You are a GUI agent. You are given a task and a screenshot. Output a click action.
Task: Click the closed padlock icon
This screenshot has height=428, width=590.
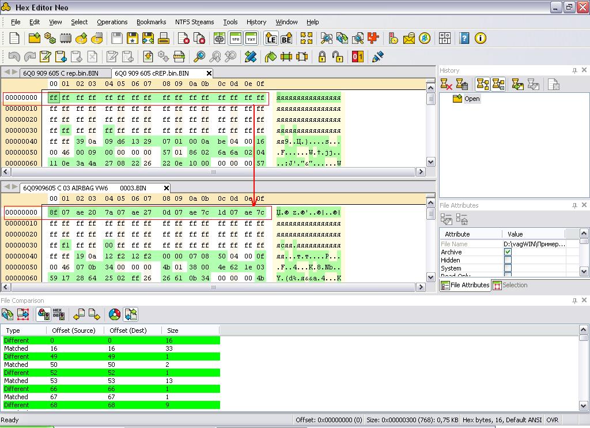pos(322,57)
